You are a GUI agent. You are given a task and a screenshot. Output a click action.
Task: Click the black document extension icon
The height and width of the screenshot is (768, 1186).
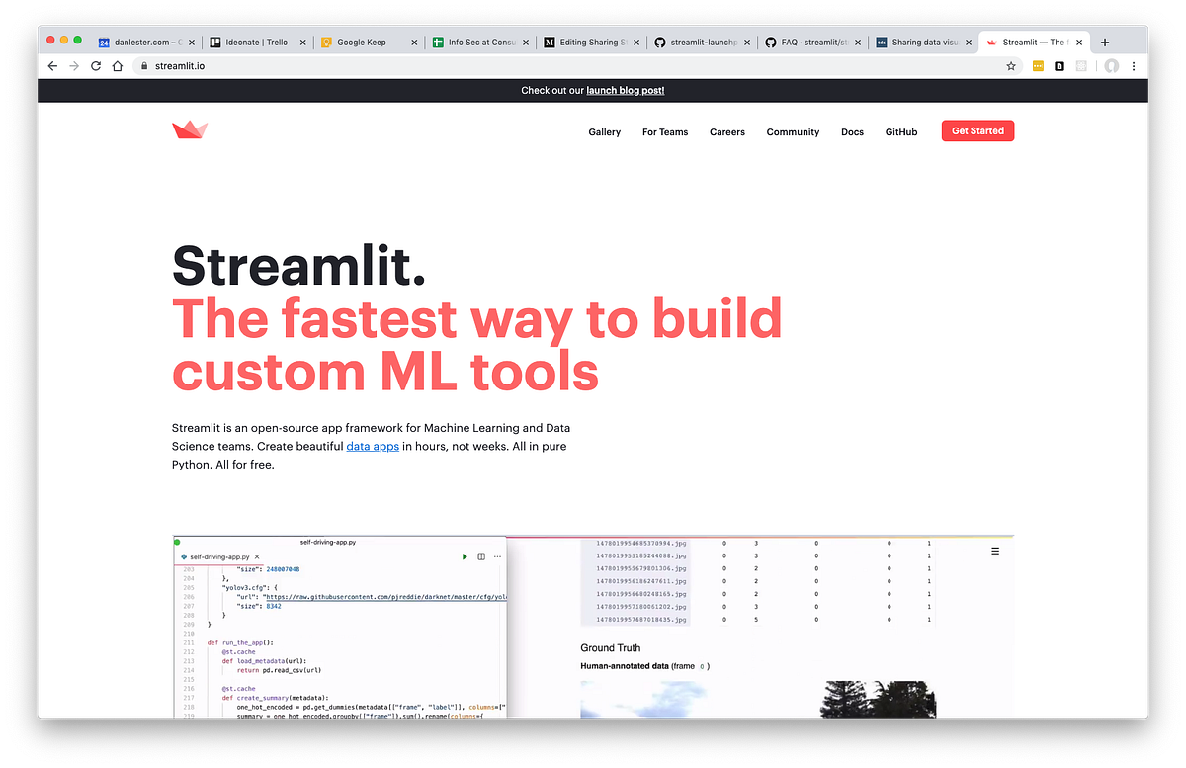1059,65
